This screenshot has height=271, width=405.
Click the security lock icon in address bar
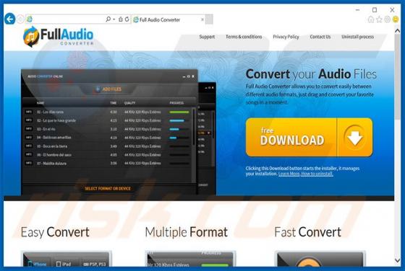[120, 19]
